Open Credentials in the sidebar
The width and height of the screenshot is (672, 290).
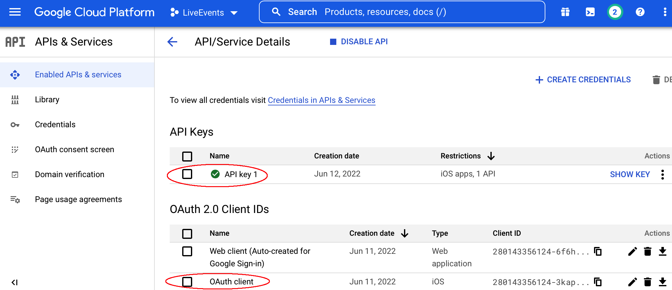pos(55,124)
